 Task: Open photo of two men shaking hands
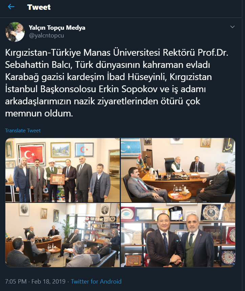[178, 235]
